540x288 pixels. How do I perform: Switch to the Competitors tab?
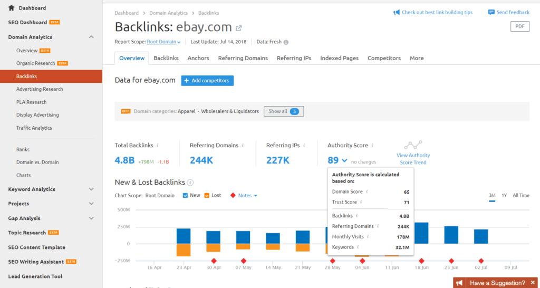click(x=384, y=58)
